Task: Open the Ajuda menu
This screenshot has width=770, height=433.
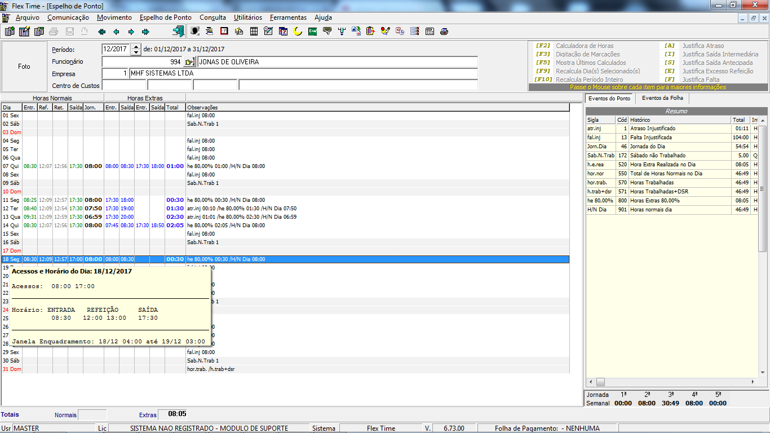Action: [323, 17]
